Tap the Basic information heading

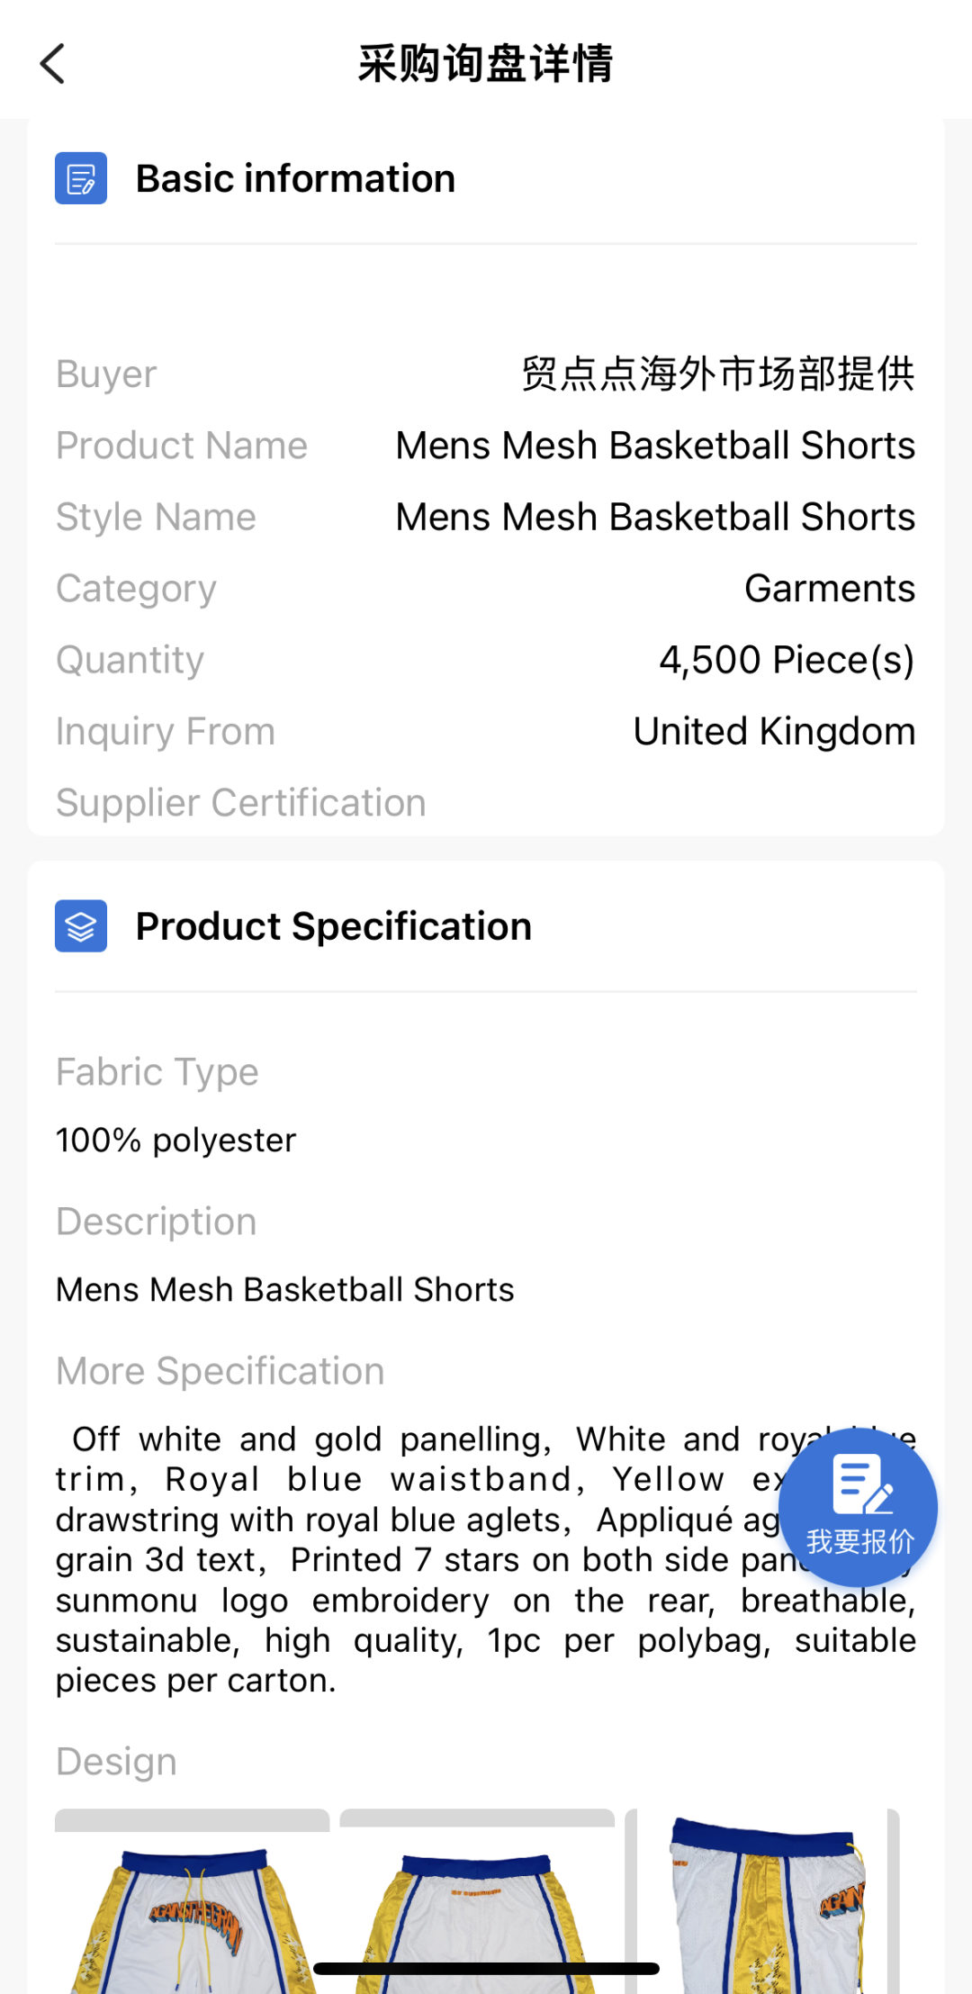pyautogui.click(x=295, y=178)
